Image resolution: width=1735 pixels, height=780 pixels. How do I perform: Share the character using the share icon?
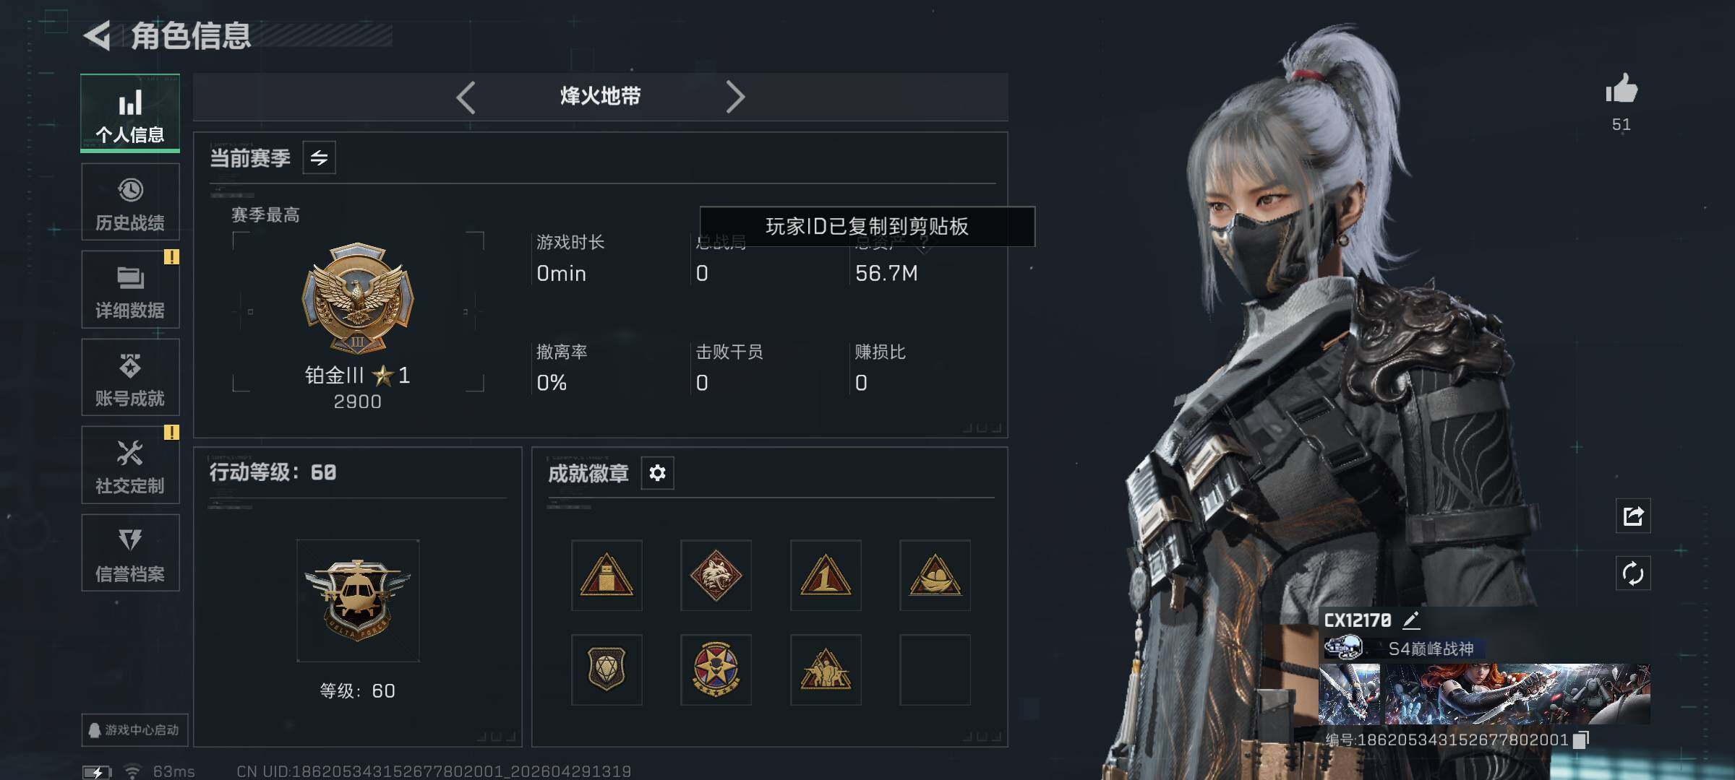1633,516
